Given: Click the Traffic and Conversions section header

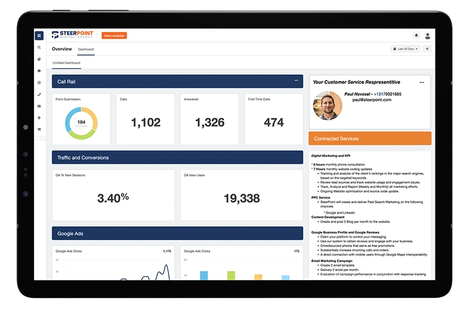Looking at the screenshot, I should [177, 157].
